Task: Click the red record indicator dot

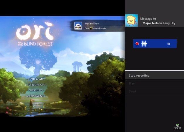Action: 137,44
